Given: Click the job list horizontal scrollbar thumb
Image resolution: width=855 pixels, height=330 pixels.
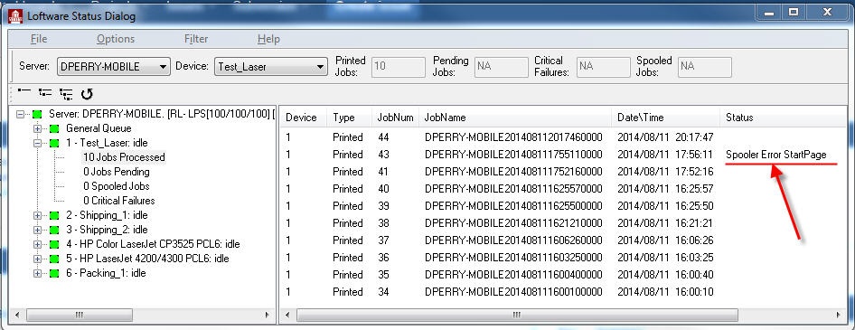Looking at the screenshot, I should click(517, 315).
